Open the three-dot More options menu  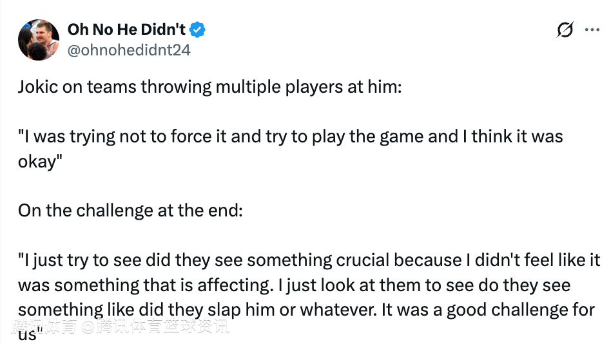point(591,30)
